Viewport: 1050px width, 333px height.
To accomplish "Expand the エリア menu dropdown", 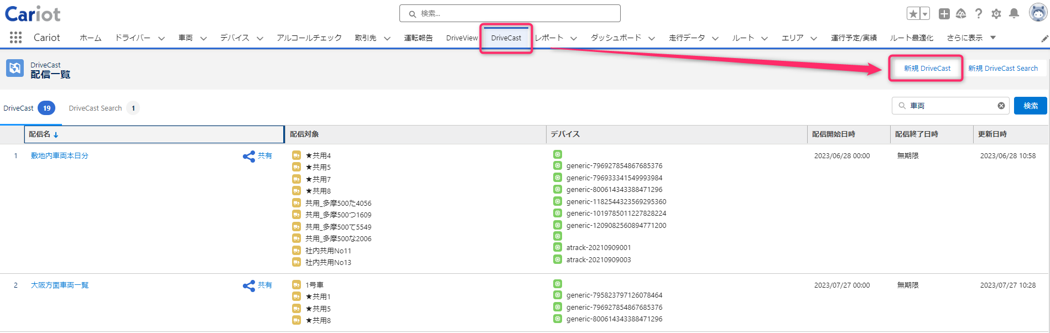I will tap(814, 38).
